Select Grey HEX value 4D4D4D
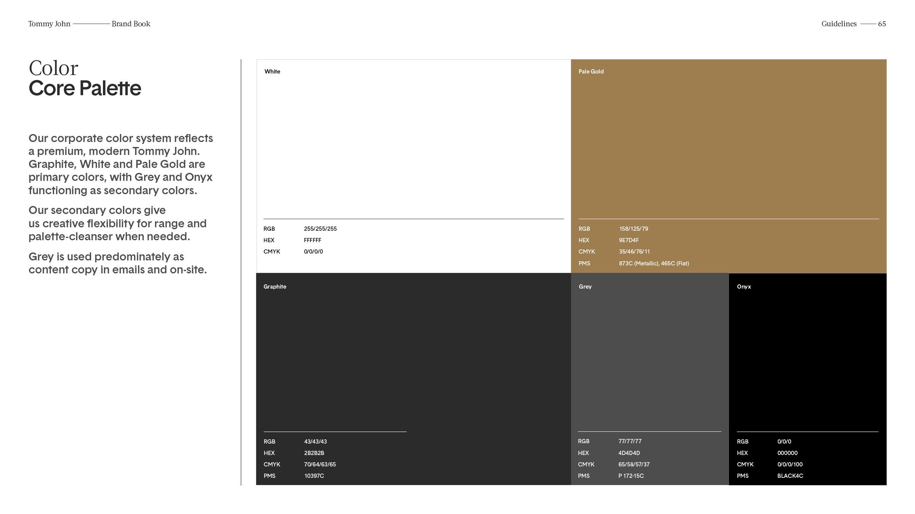Viewport: 915px width, 514px height. tap(629, 453)
